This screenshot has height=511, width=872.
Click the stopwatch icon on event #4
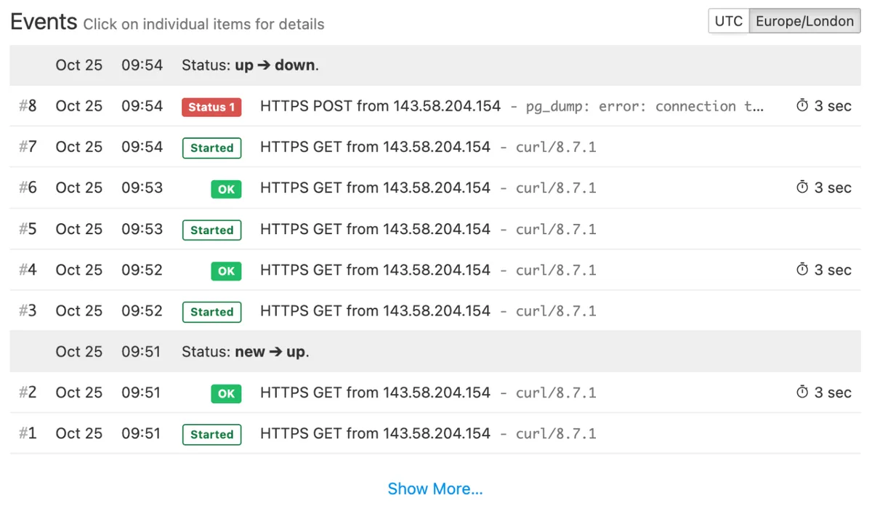(x=802, y=270)
